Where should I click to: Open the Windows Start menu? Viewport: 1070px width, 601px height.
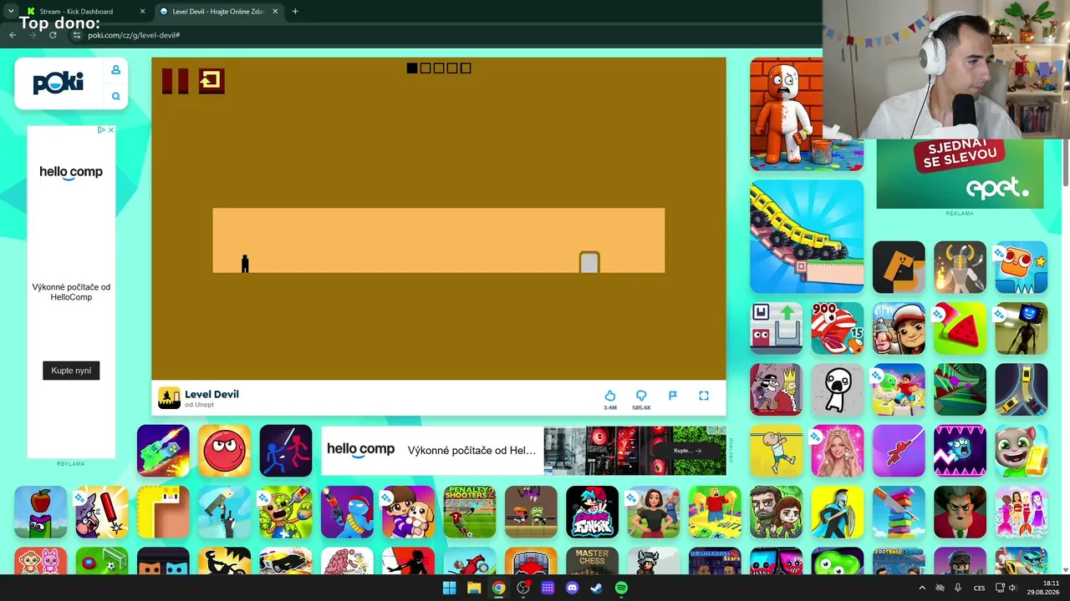449,588
